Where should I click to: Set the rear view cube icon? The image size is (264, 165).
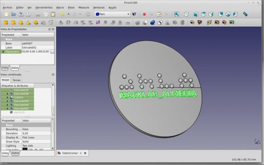(x=221, y=14)
